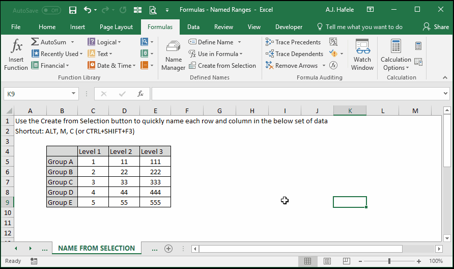The image size is (454, 269).
Task: Toggle the AutoSave switch
Action: pyautogui.click(x=51, y=10)
